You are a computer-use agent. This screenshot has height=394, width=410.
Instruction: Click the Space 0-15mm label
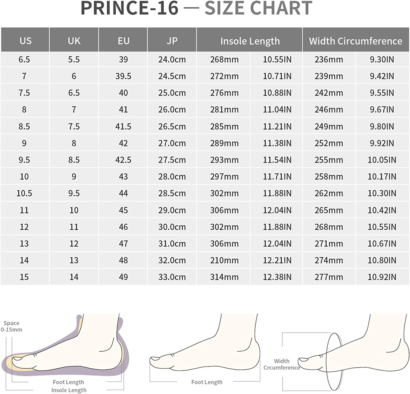pos(11,326)
